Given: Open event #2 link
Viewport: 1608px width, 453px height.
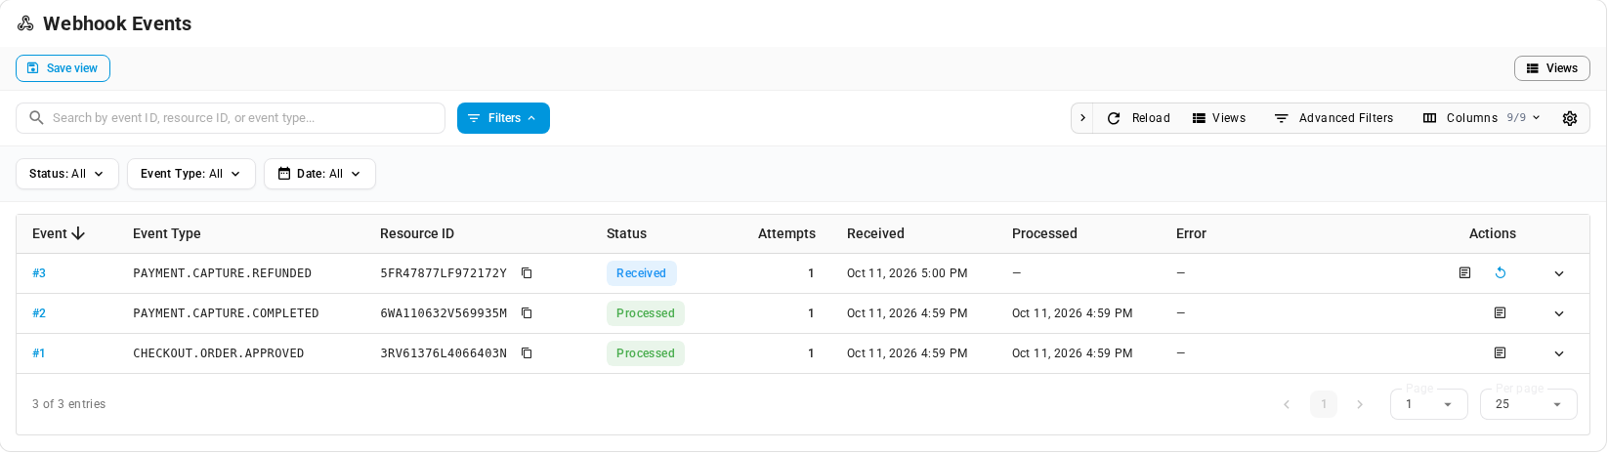Looking at the screenshot, I should pos(39,313).
